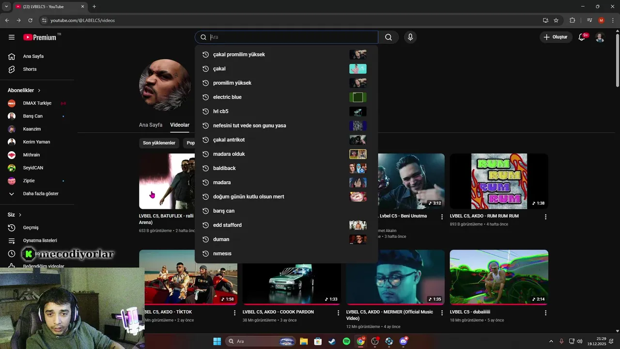
Task: Switch to the channel Ana Sayfa tab
Action: [x=151, y=125]
